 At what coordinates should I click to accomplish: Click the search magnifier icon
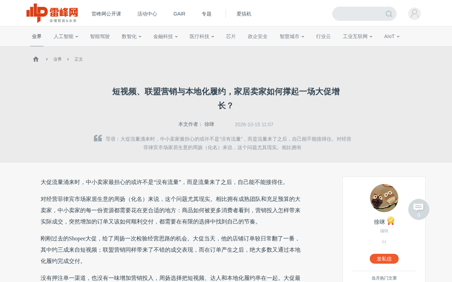pyautogui.click(x=389, y=14)
